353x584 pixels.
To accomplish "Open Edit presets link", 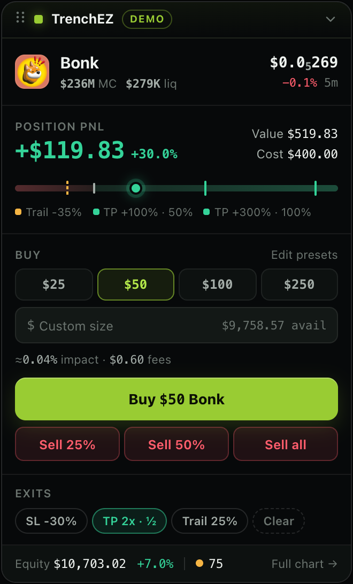I will pos(304,255).
